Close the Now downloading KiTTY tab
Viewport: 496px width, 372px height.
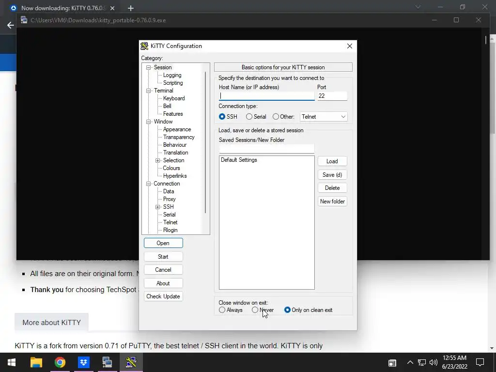click(x=112, y=8)
